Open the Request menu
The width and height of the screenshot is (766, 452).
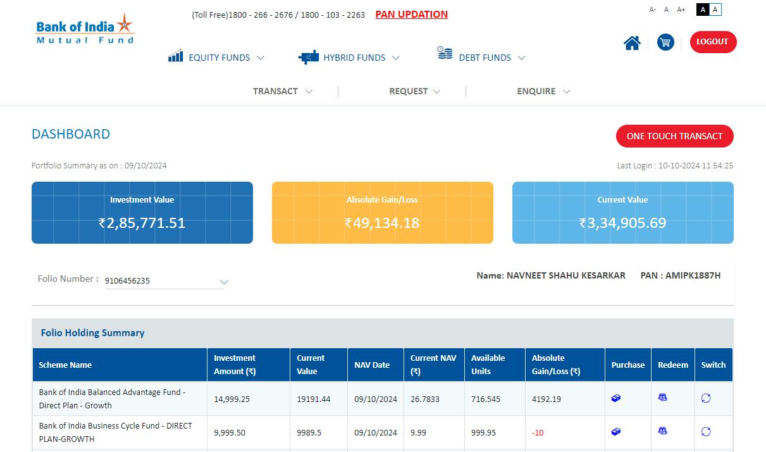click(x=414, y=91)
